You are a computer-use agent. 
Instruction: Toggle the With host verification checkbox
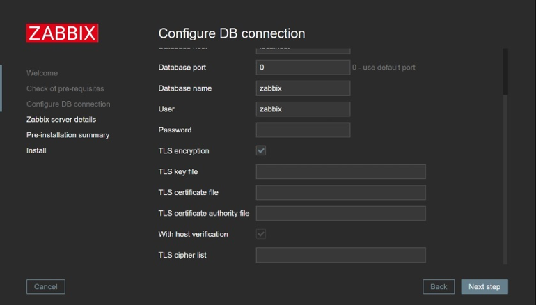261,234
